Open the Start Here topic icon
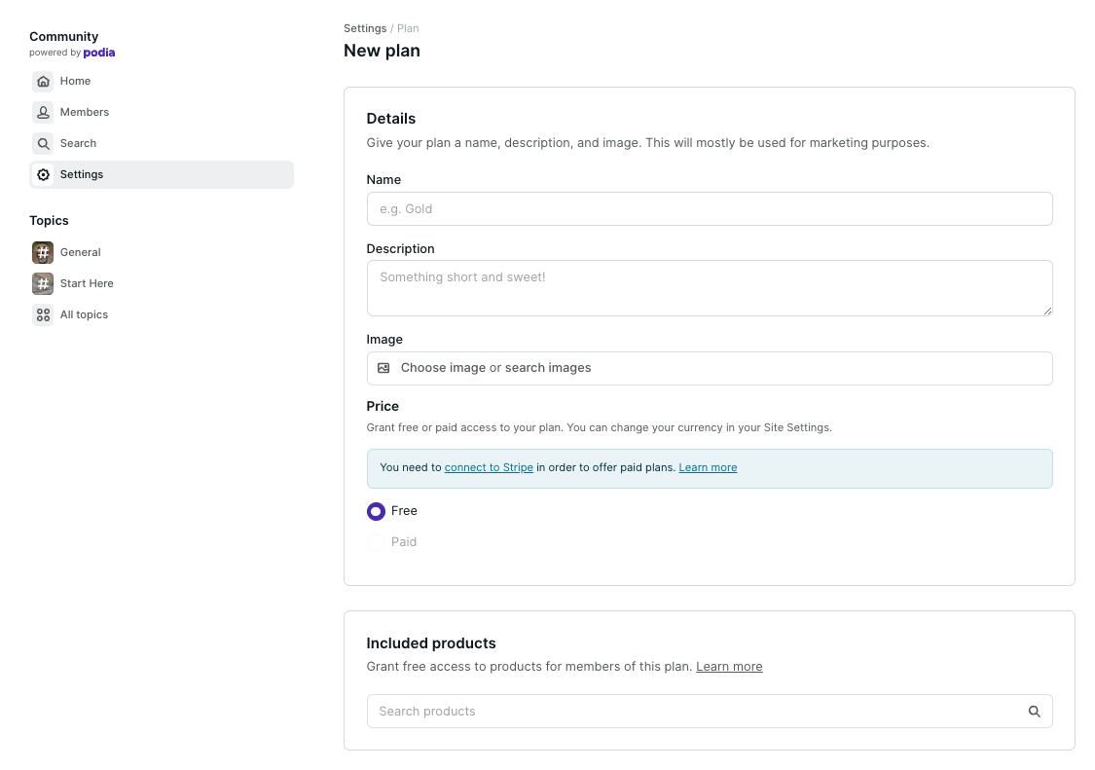1095x770 pixels. [43, 283]
